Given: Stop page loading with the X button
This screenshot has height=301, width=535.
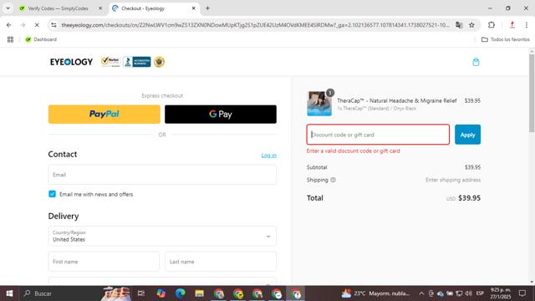Looking at the screenshot, I should pos(37,25).
